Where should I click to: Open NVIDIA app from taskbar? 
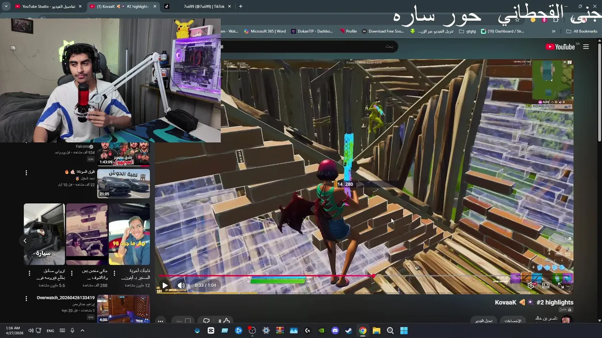tap(321, 330)
